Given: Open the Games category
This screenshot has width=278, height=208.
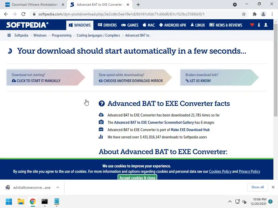Looking at the screenshot, I should 130,25.
